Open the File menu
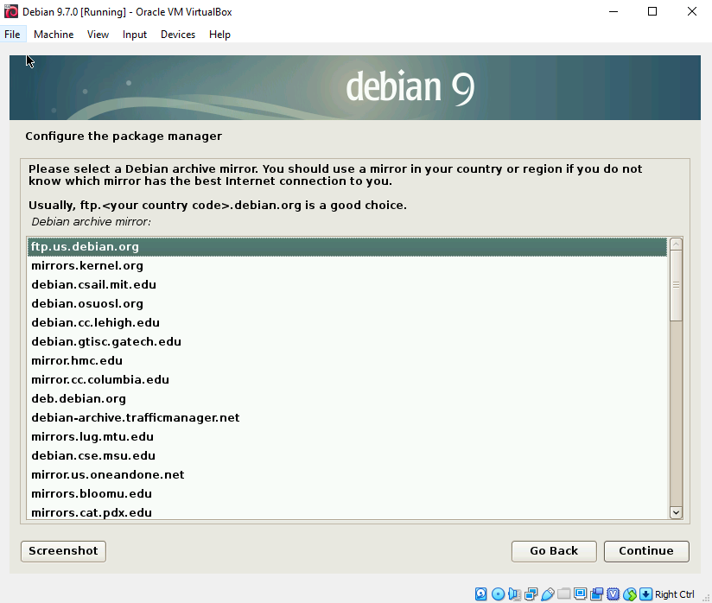Image resolution: width=712 pixels, height=603 pixels. point(12,35)
